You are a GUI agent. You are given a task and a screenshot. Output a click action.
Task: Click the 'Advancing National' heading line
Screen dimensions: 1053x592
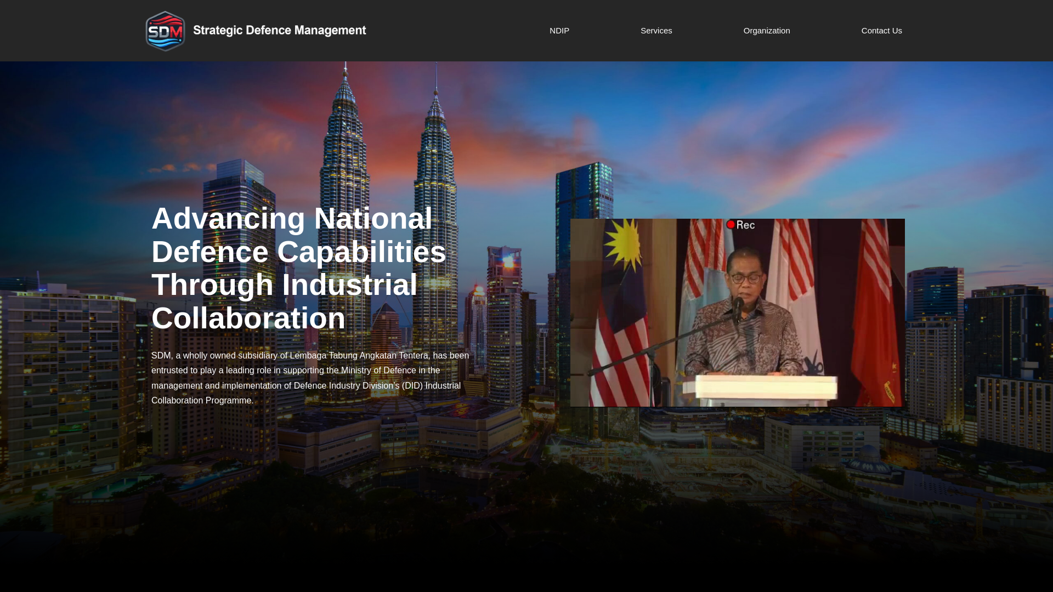(x=292, y=219)
